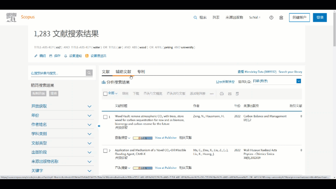336x189 pixels.
Task: Switch to the 专利 tab
Action: point(141,72)
